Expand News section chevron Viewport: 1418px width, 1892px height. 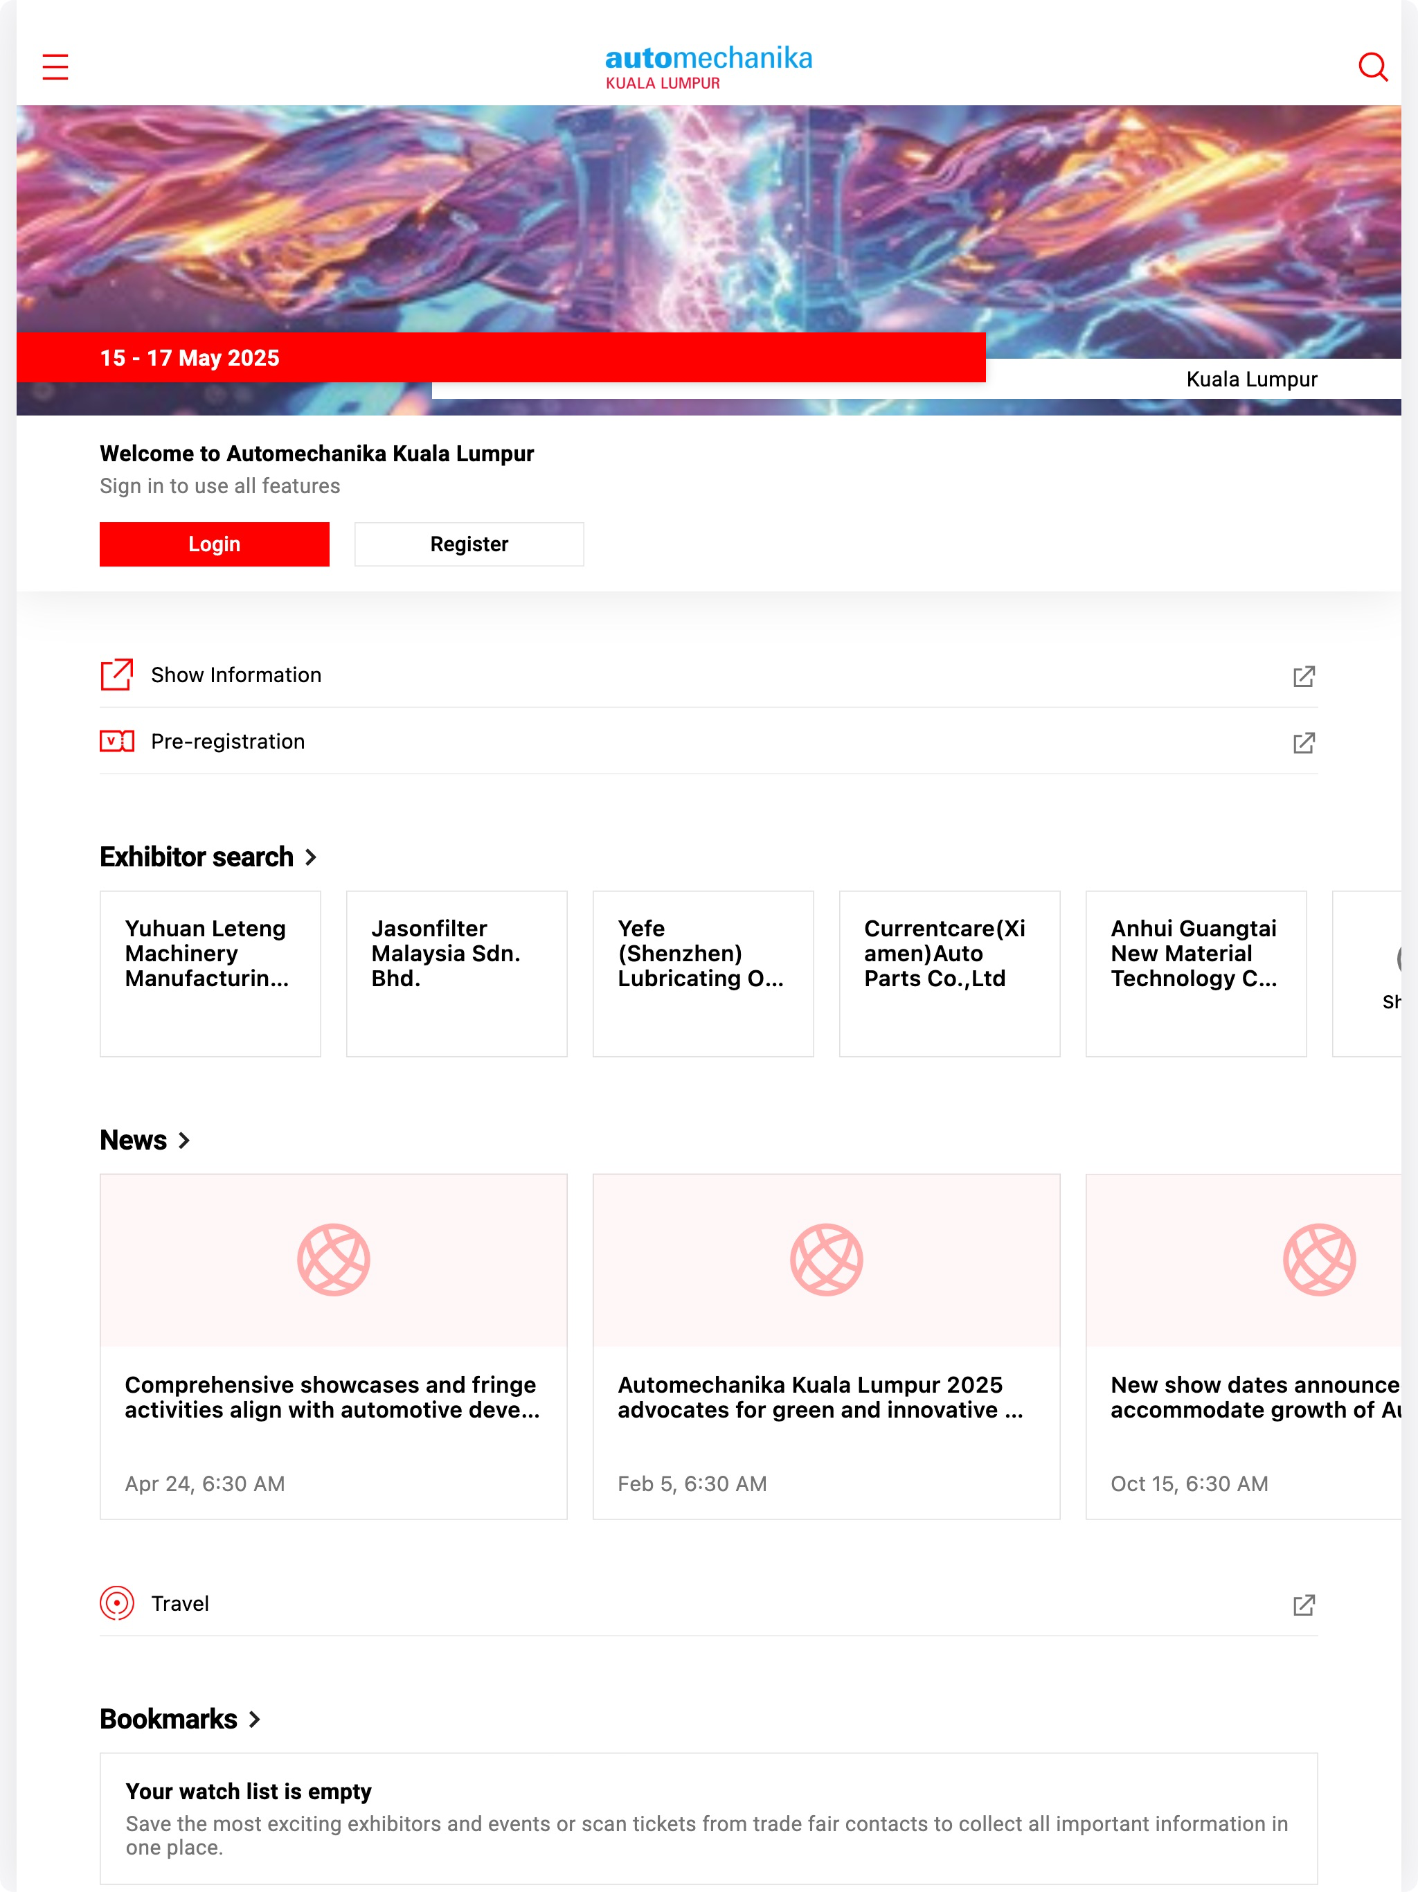click(184, 1140)
